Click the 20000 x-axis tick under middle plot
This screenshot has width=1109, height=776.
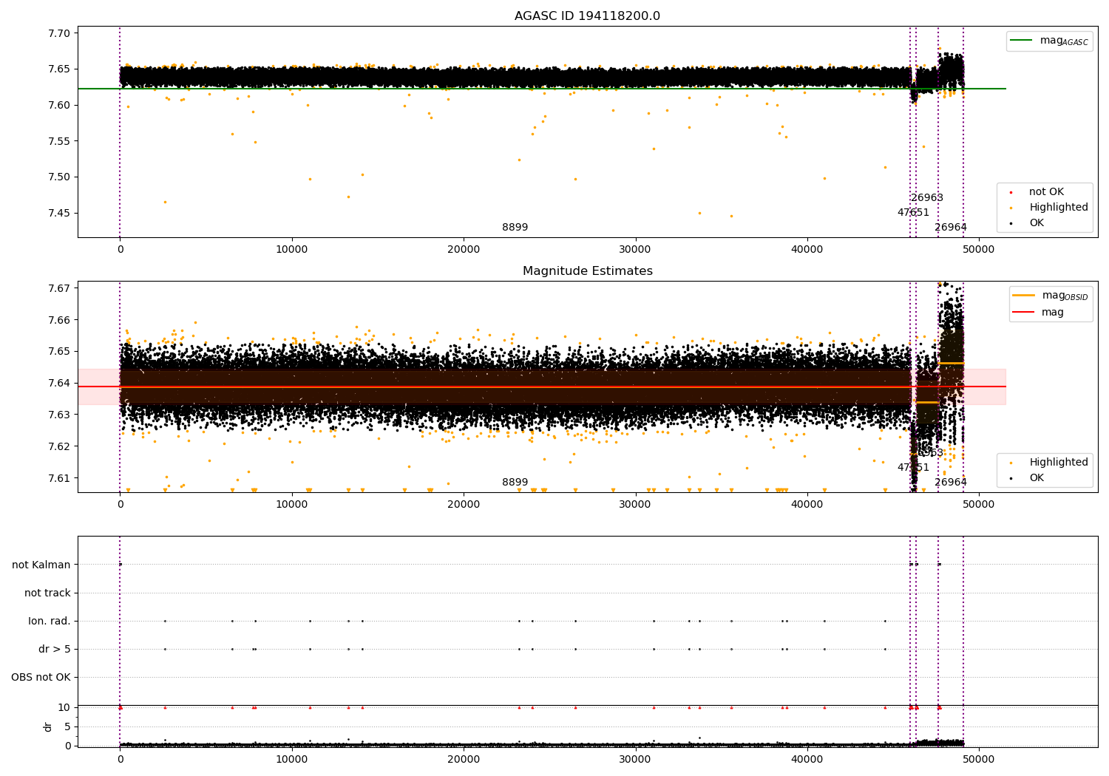coord(464,505)
